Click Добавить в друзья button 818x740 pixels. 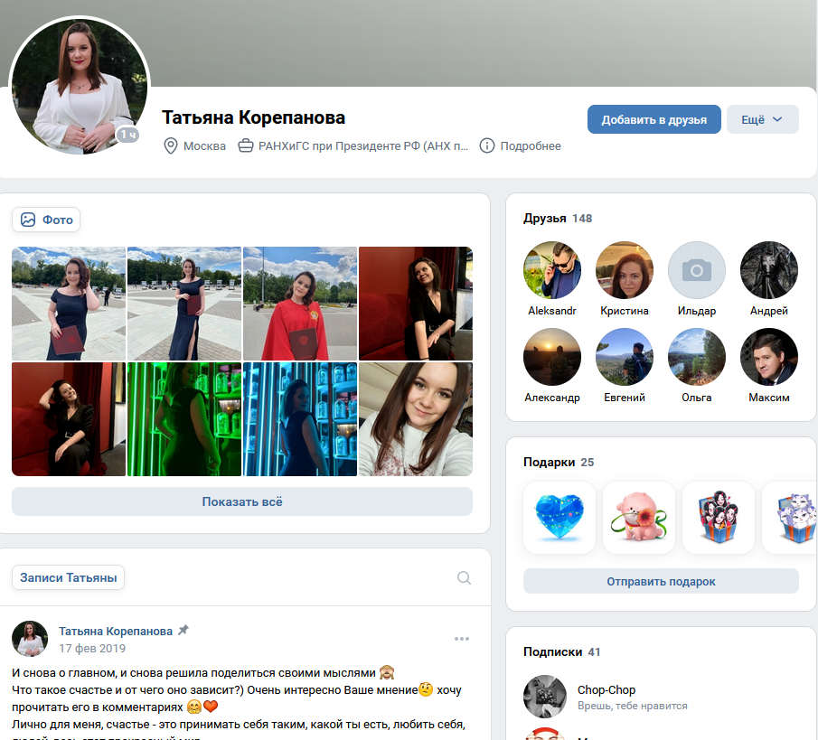coord(654,119)
